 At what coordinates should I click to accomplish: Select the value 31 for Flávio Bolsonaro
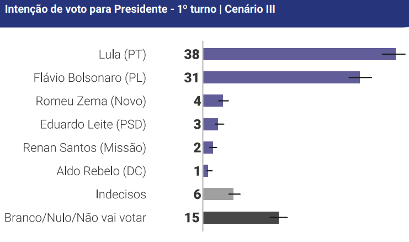pos(192,78)
